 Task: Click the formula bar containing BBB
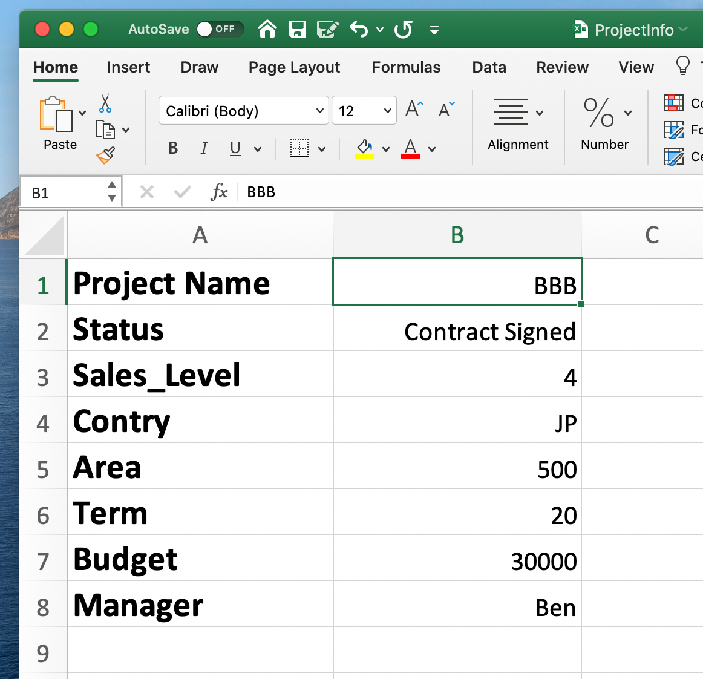470,192
